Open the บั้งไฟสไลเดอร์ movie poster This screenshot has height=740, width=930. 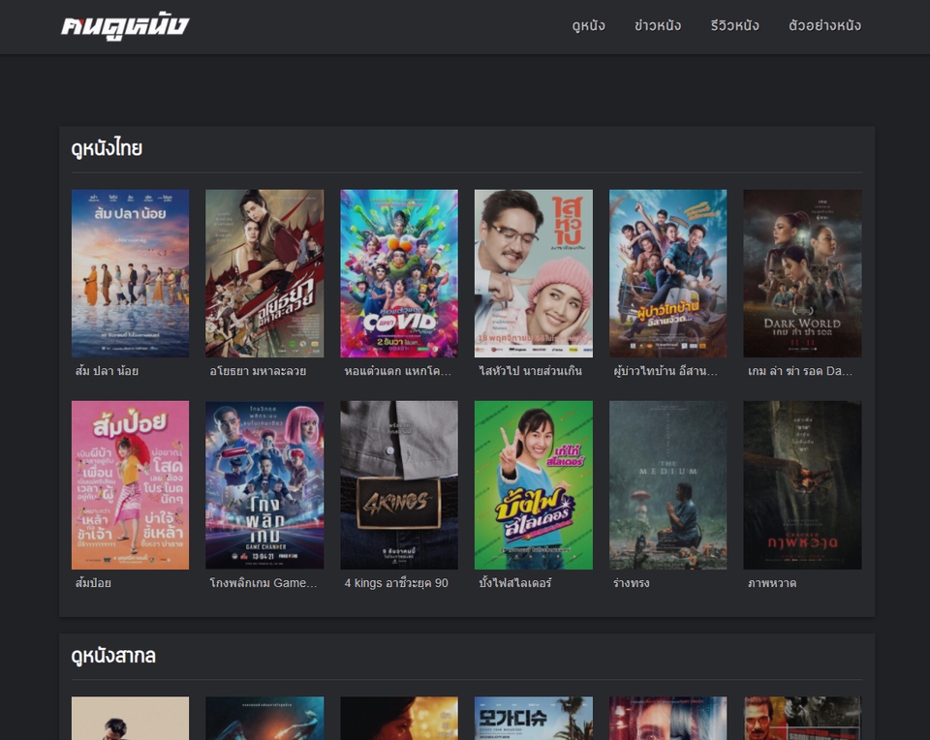pos(533,485)
